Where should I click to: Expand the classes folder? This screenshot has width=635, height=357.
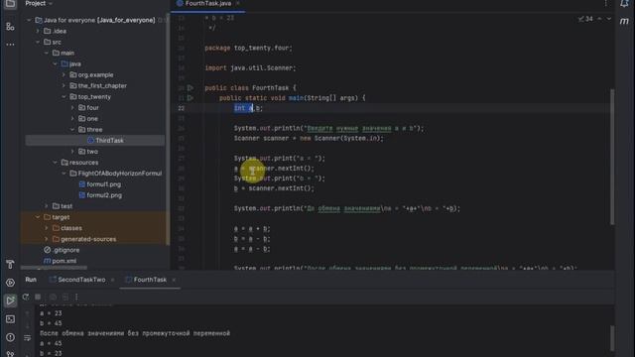47,228
